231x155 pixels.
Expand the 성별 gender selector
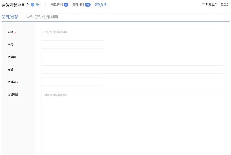(132, 69)
